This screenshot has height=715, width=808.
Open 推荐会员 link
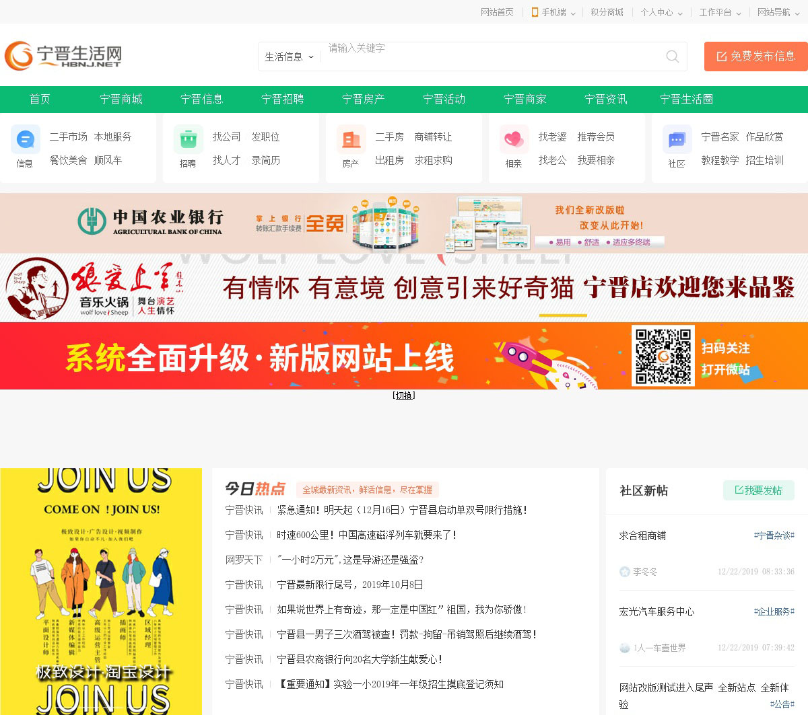(596, 137)
